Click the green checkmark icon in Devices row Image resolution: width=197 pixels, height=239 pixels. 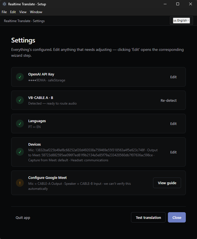pyautogui.click(x=20, y=152)
